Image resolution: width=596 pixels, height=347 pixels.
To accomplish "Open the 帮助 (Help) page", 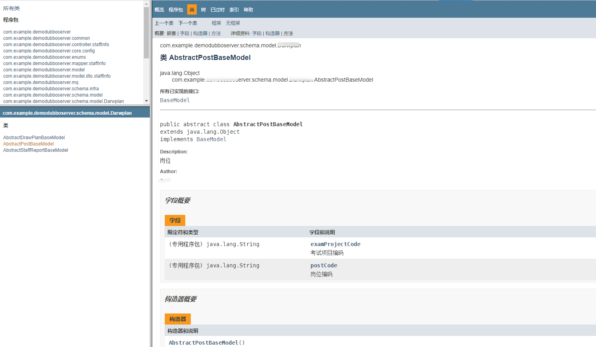I will click(x=248, y=9).
